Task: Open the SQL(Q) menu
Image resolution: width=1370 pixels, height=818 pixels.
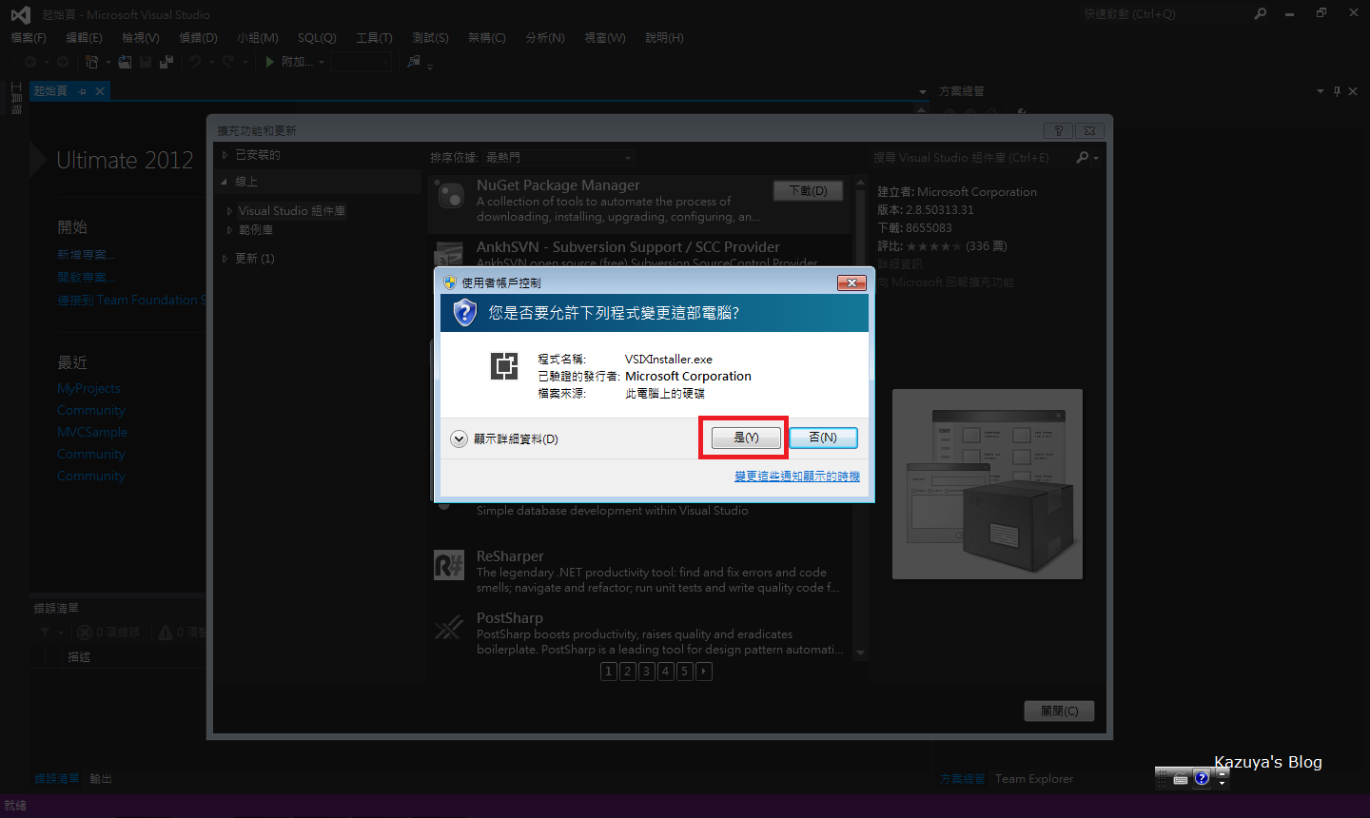Action: pos(317,38)
